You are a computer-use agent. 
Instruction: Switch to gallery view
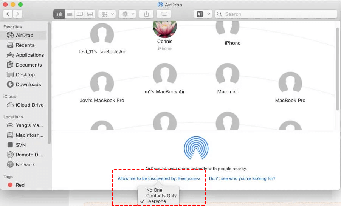(x=90, y=14)
